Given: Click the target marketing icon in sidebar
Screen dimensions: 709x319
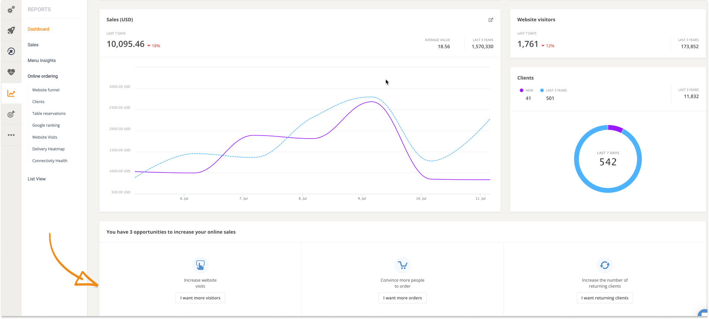Looking at the screenshot, I should pos(11,114).
